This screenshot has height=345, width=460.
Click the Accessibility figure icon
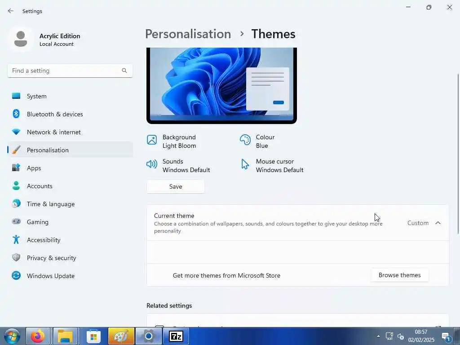[16, 239]
